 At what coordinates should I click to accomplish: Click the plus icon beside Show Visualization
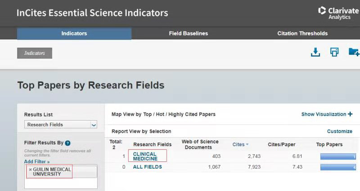click(x=350, y=114)
